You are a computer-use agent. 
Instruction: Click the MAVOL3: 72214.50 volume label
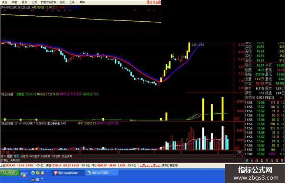48,94
